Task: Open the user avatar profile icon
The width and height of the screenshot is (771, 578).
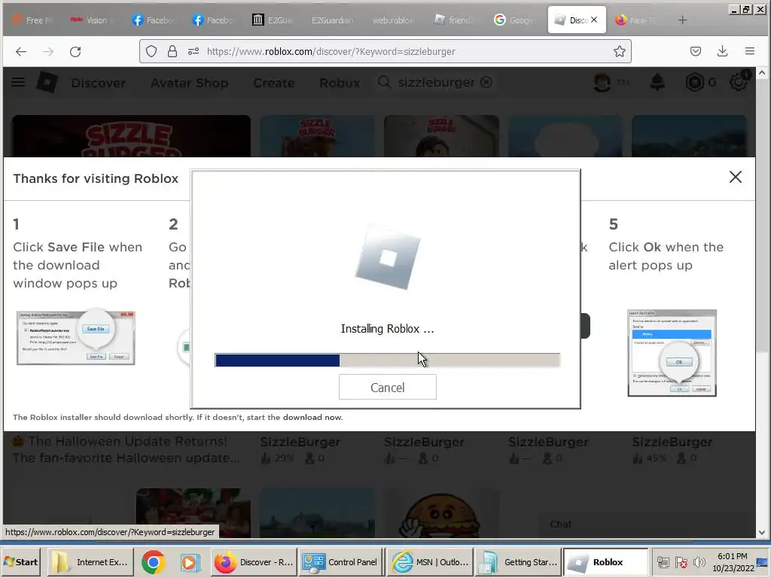Action: click(x=602, y=82)
